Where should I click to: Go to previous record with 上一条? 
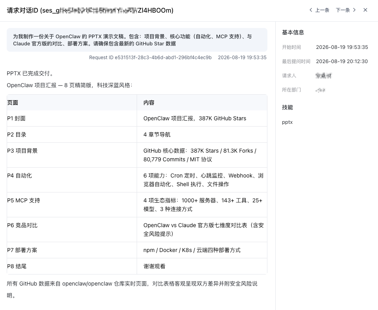click(320, 10)
